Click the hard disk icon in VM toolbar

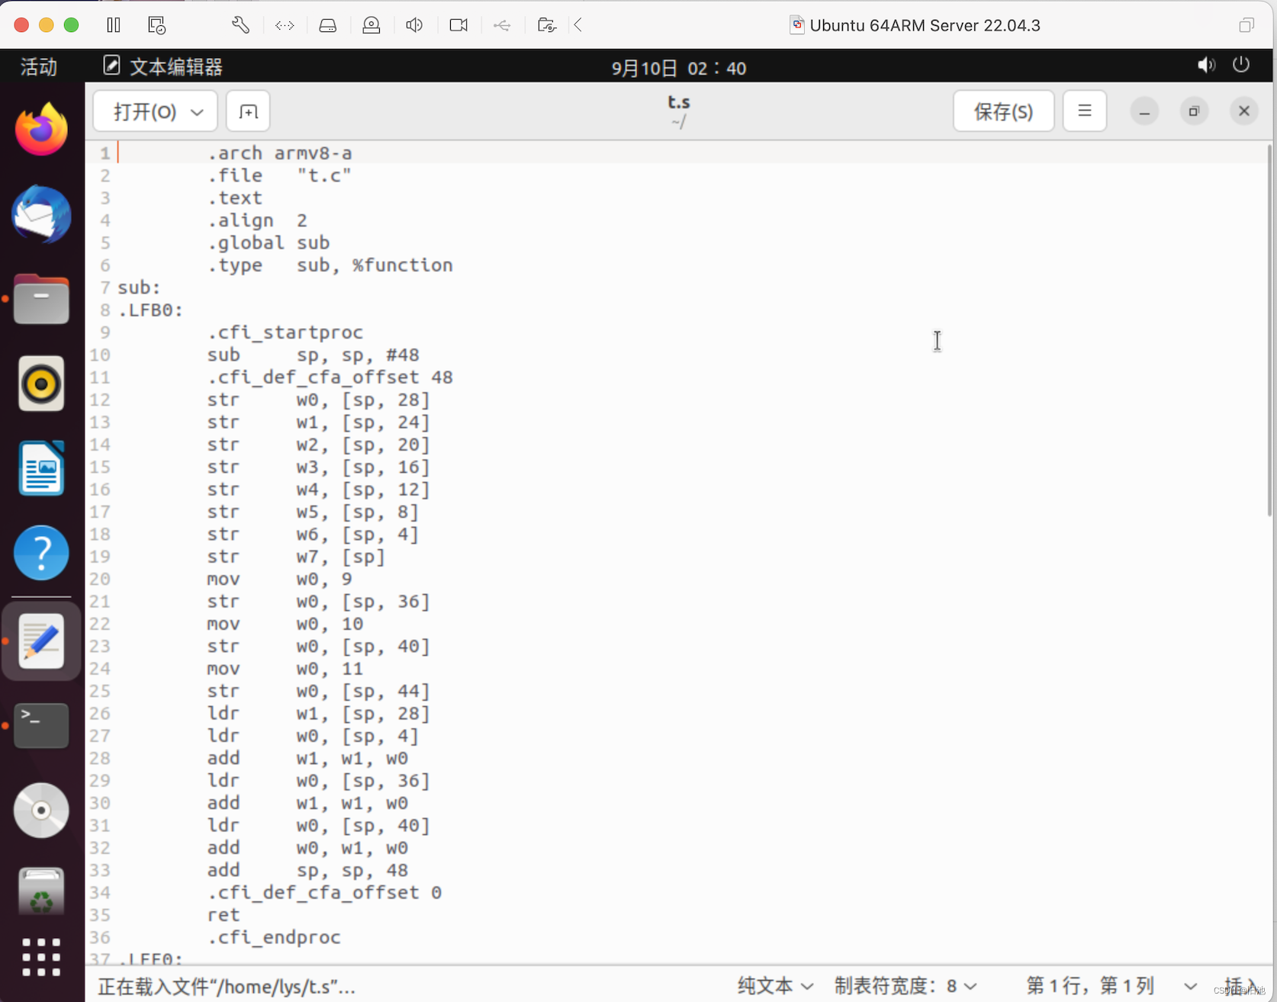click(x=328, y=25)
